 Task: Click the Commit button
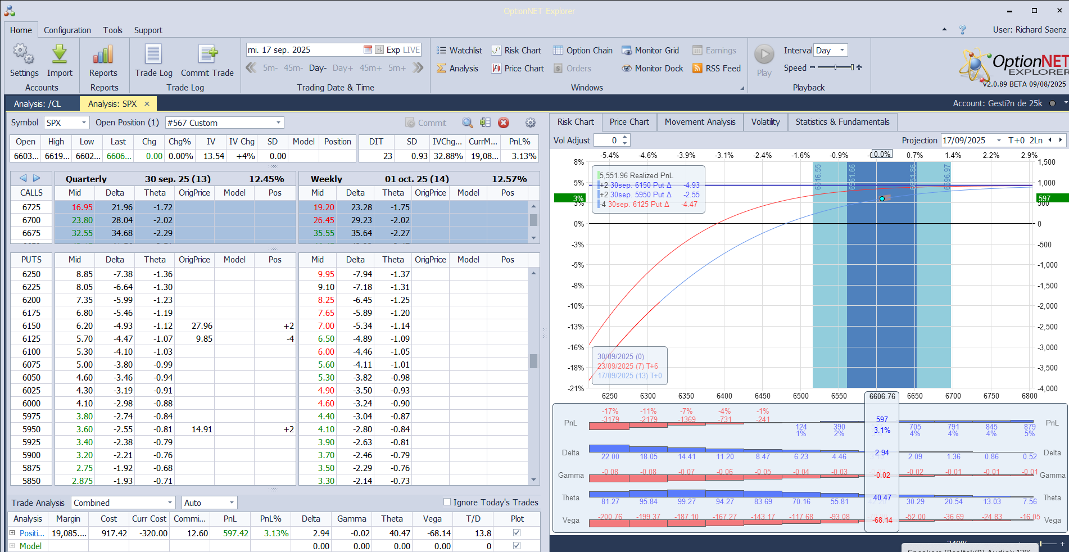click(425, 123)
